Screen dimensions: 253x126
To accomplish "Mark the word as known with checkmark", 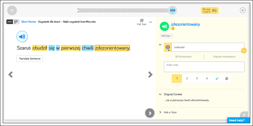I will [x=217, y=79].
